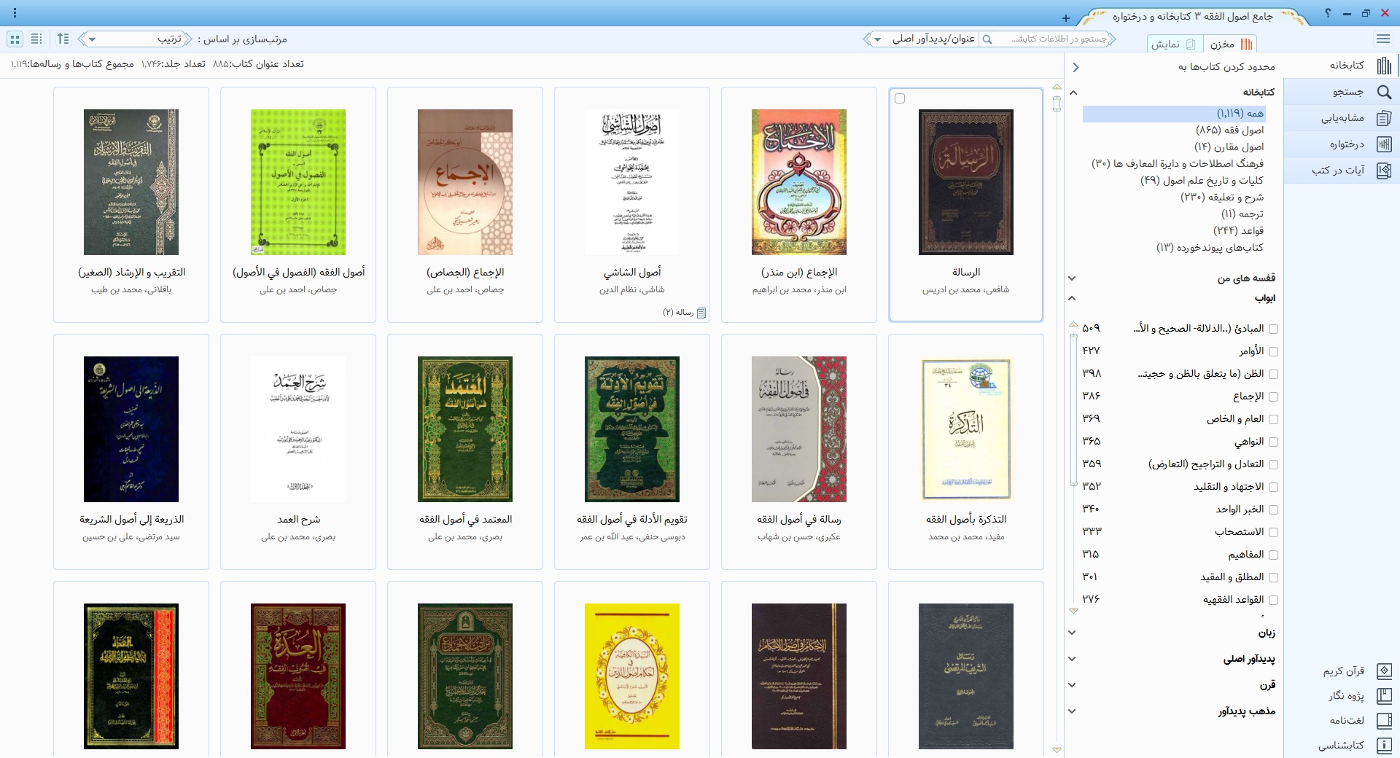Open the درختواره tree view icon
This screenshot has width=1400, height=758.
click(x=1384, y=144)
